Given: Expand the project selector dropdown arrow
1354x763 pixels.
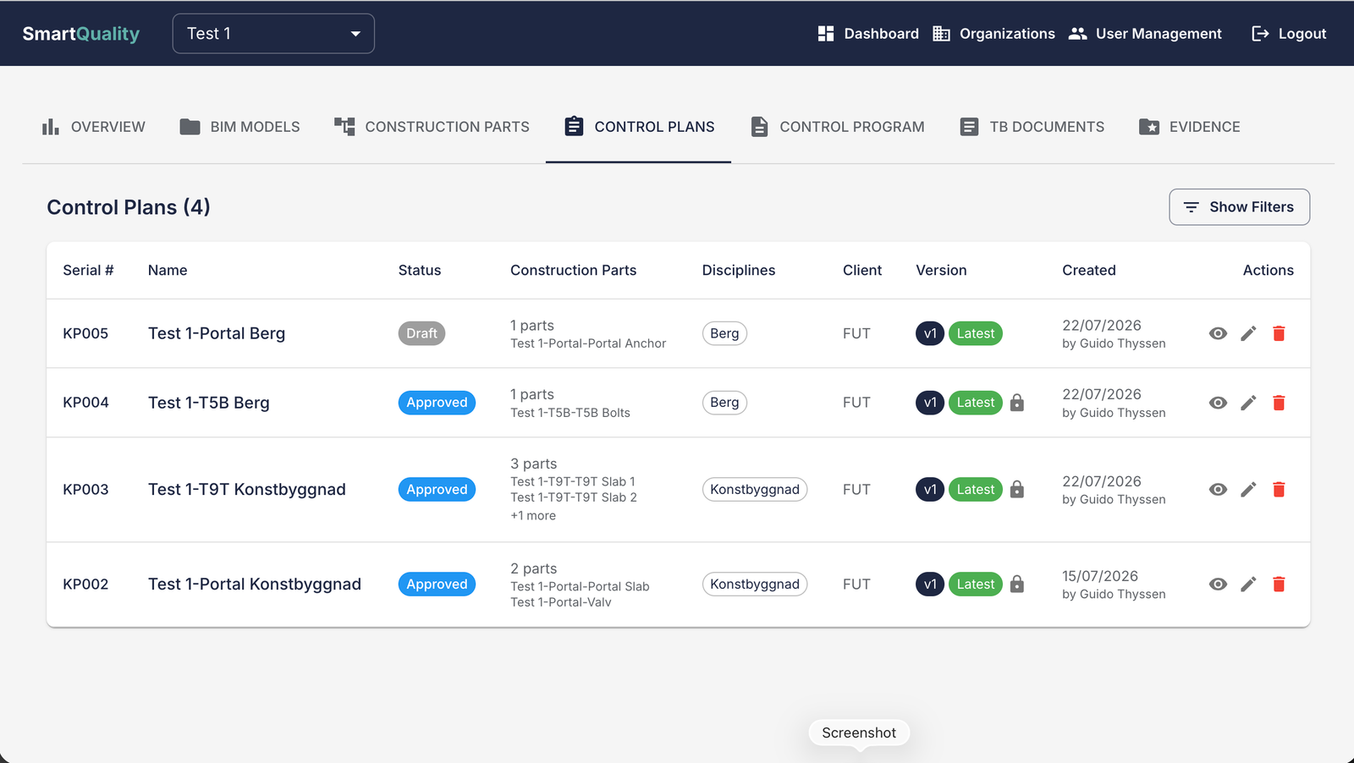Looking at the screenshot, I should [x=355, y=34].
